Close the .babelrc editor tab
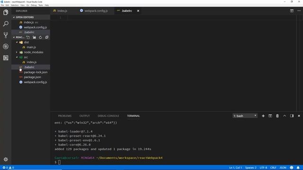This screenshot has width=303, height=170. (138, 11)
